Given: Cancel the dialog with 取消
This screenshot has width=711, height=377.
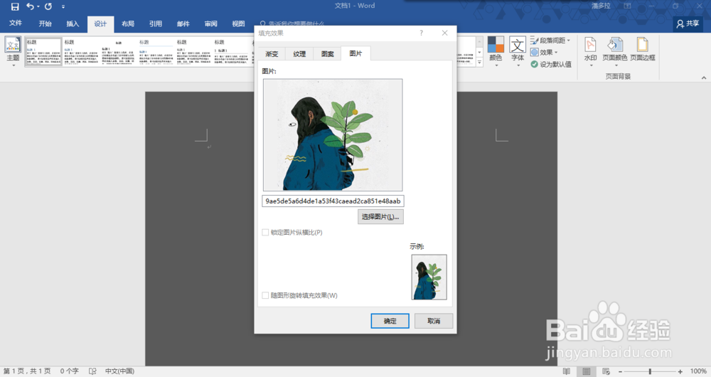Looking at the screenshot, I should 434,321.
